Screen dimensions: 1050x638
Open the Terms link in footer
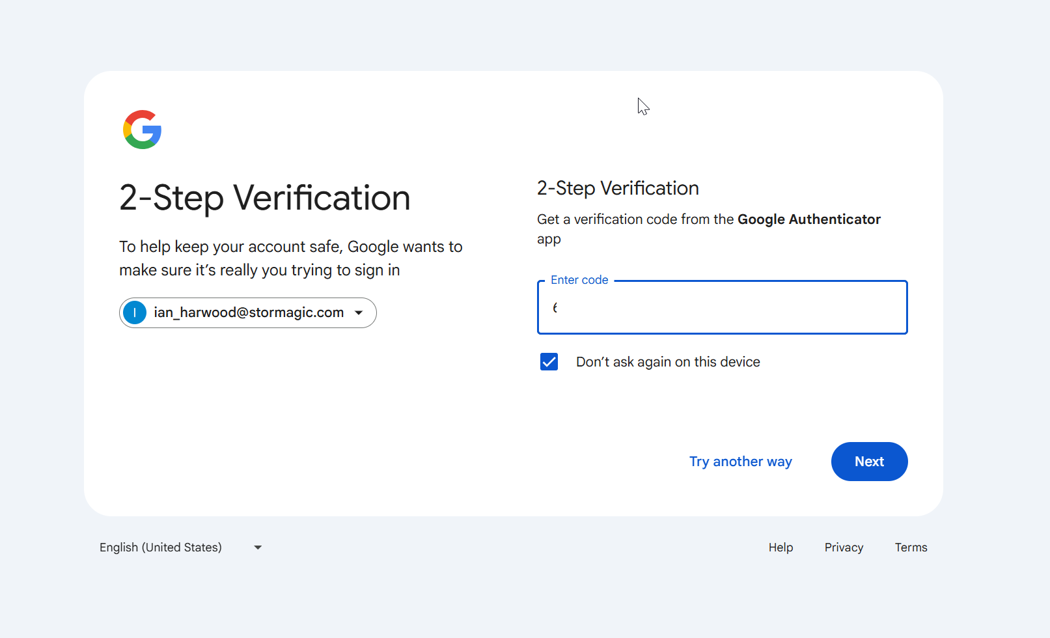(x=911, y=548)
